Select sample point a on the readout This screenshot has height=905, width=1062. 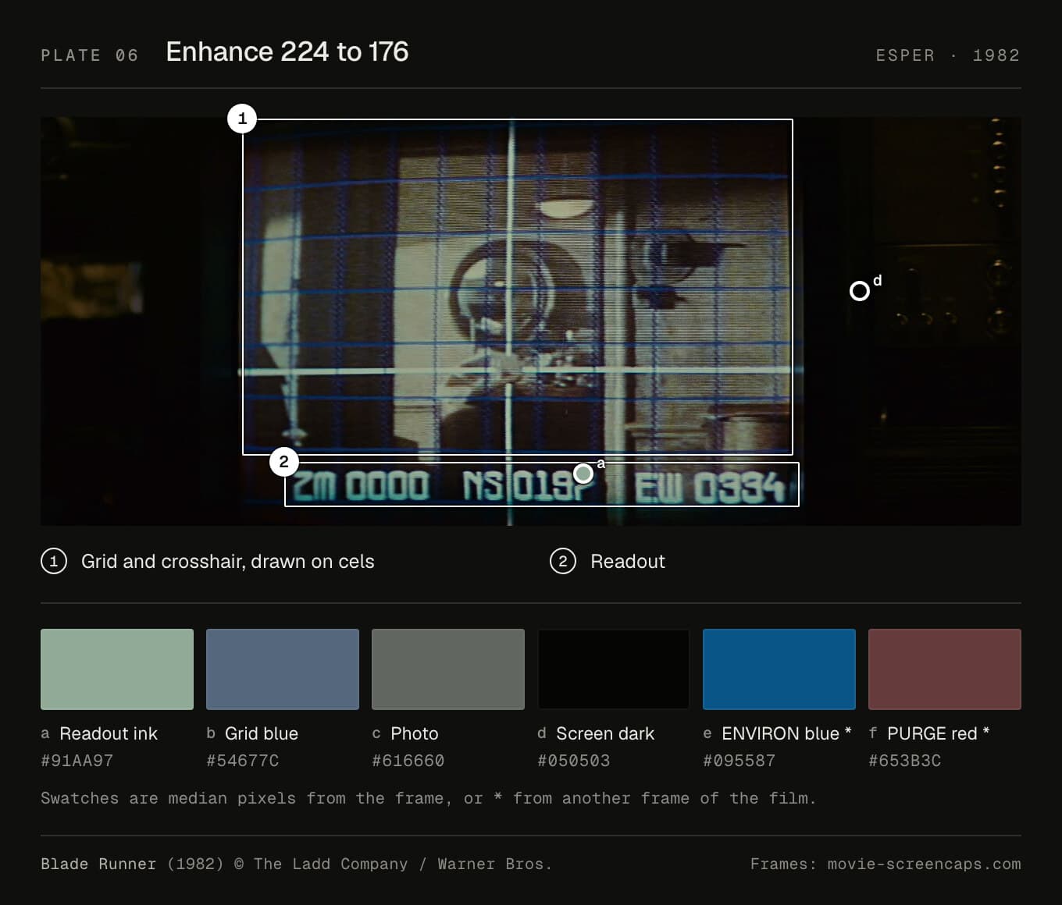tap(583, 474)
